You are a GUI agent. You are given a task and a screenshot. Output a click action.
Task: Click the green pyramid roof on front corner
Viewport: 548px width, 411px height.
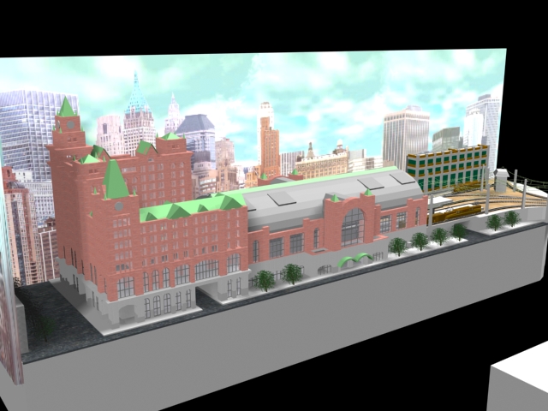[x=115, y=180]
